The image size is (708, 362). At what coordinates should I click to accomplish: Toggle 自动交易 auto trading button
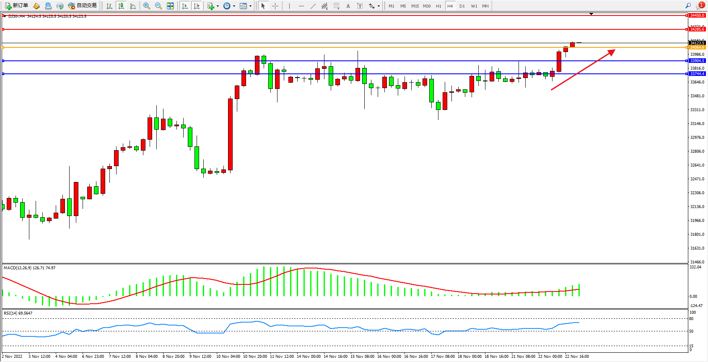[x=82, y=6]
